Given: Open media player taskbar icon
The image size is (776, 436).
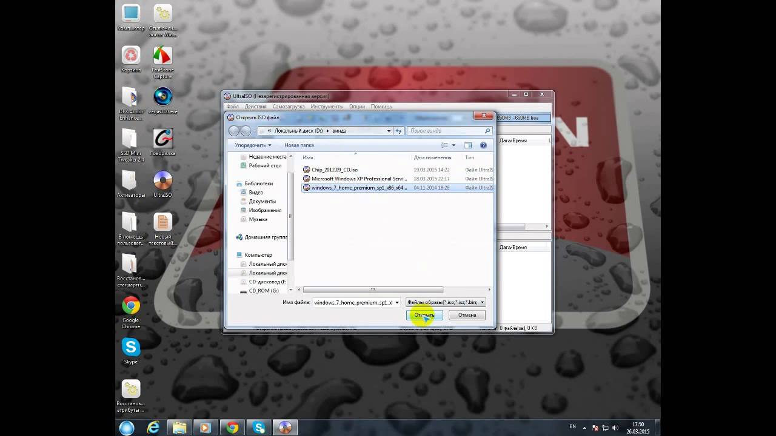Looking at the screenshot, I should tap(206, 428).
